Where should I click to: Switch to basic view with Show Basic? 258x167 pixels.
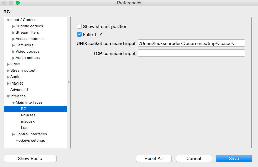[30, 158]
